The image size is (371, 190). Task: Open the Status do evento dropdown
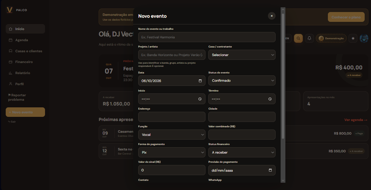point(242,80)
